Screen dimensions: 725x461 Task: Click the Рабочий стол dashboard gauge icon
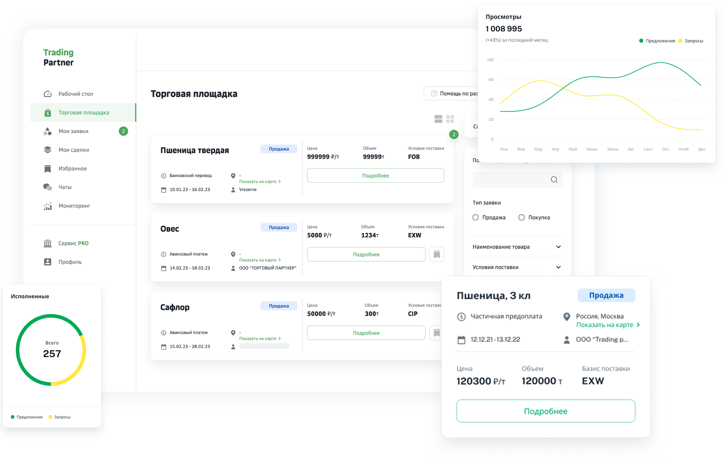tap(48, 94)
